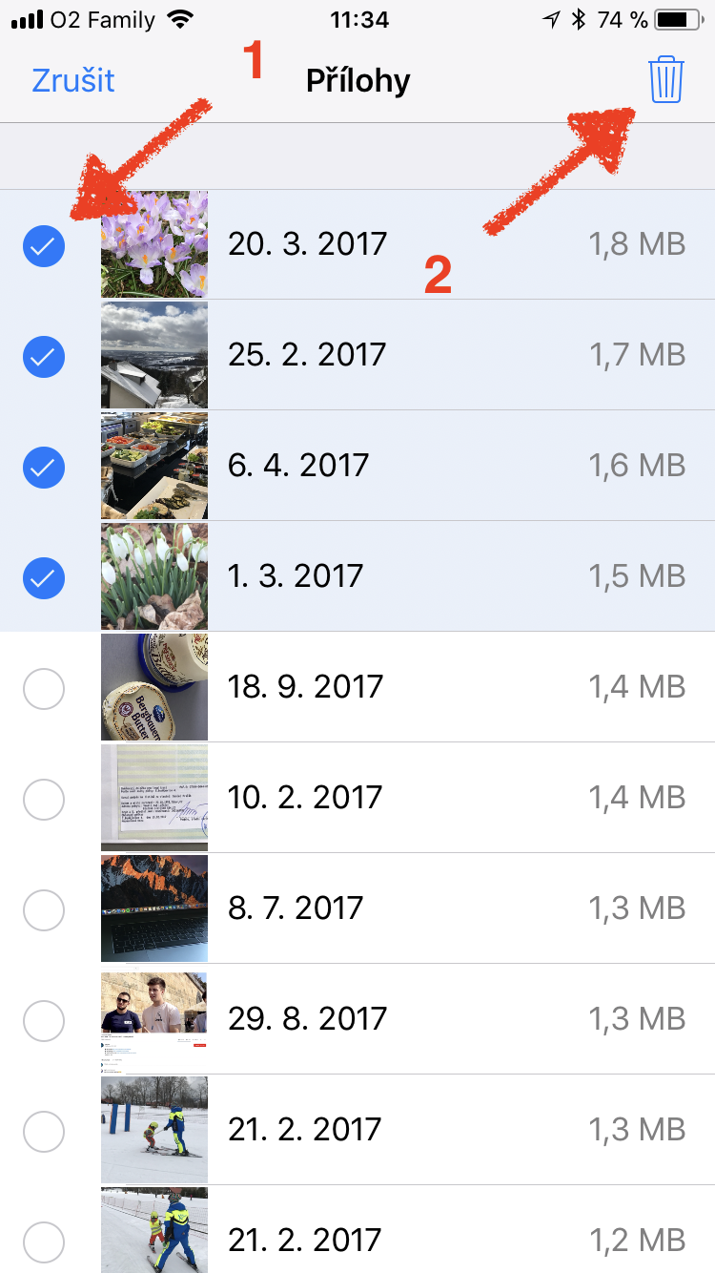Uncheck the 20. 3. 2017 attachment
This screenshot has height=1273, width=715.
click(44, 246)
